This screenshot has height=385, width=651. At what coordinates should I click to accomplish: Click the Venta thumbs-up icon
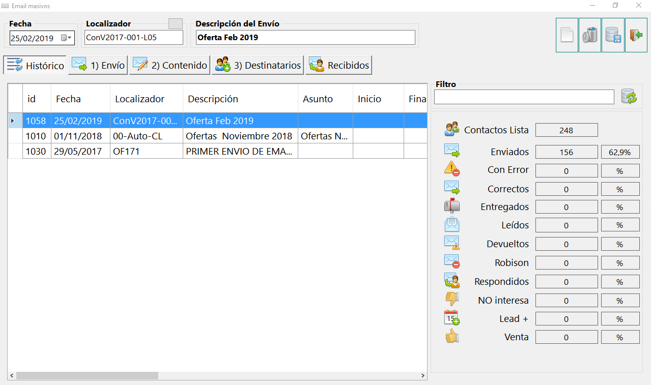[x=452, y=336]
